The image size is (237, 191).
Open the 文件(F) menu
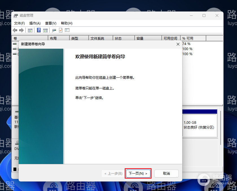[19, 23]
